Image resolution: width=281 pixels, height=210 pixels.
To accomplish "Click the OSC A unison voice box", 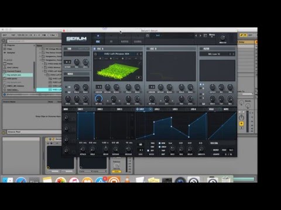I will tap(98, 87).
